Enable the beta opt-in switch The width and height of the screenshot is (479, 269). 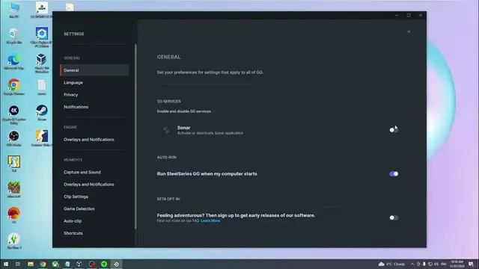[394, 217]
